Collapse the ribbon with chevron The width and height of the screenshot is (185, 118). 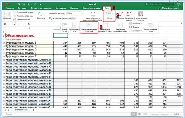(179, 8)
